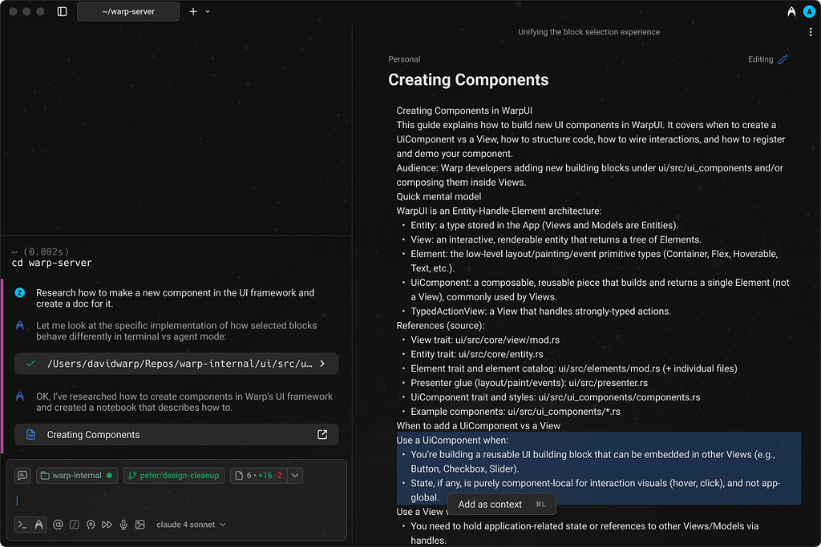Open a new tab with plus icon
821x547 pixels.
(x=193, y=11)
